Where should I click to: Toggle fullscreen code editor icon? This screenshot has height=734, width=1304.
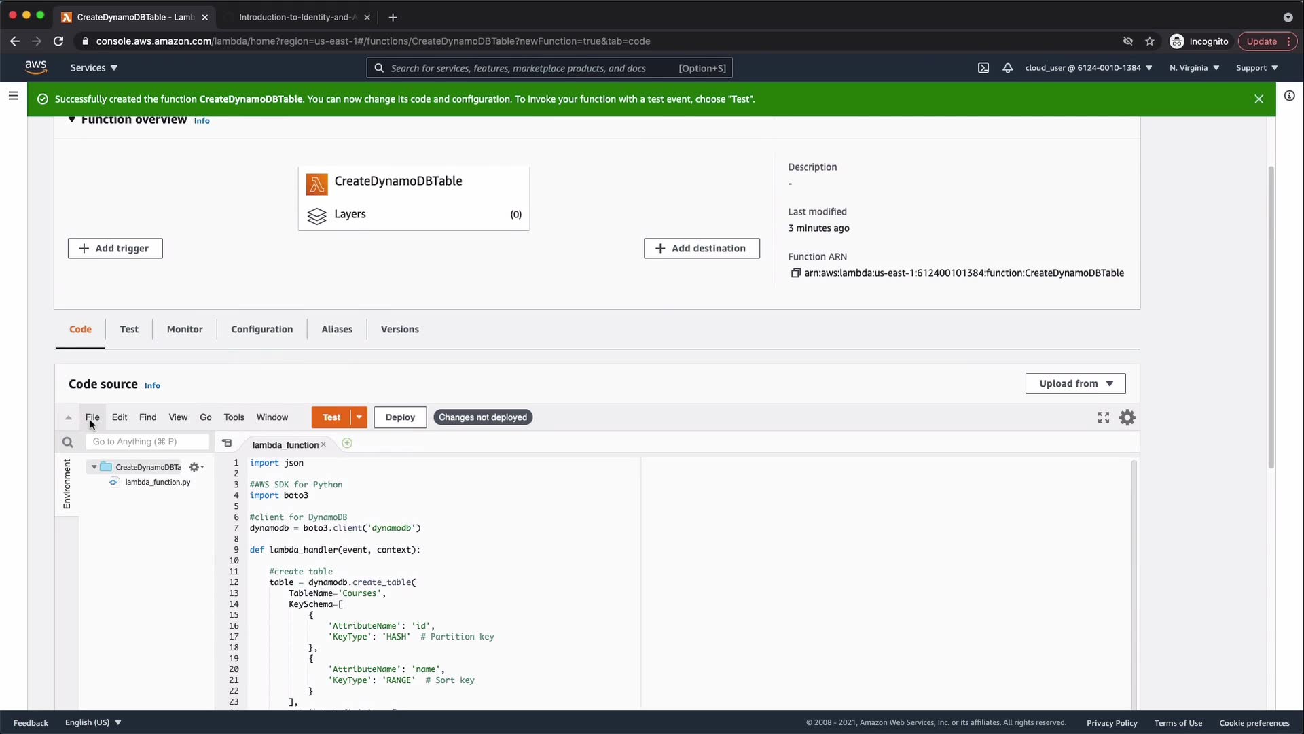1104,417
